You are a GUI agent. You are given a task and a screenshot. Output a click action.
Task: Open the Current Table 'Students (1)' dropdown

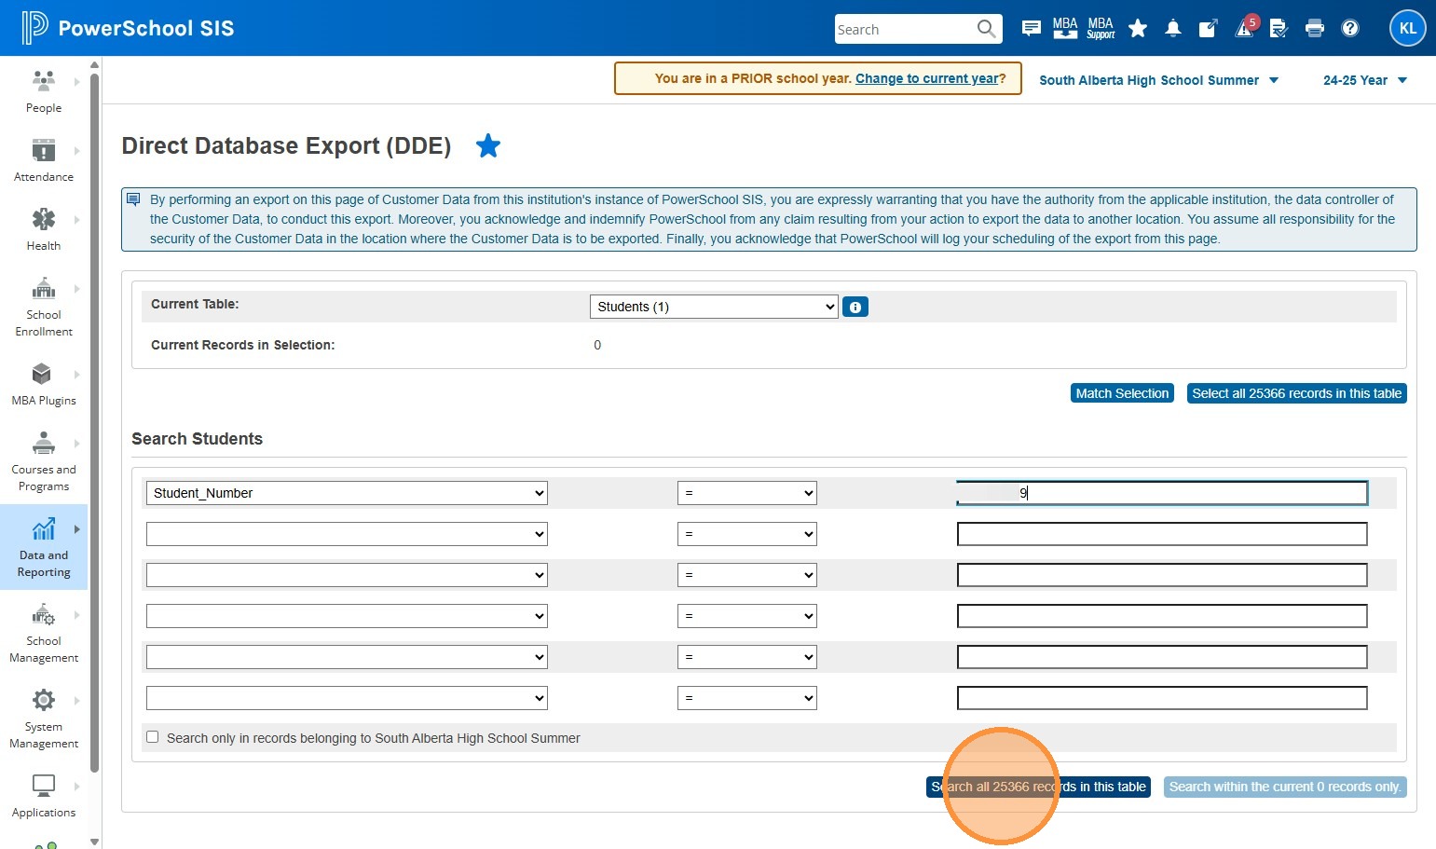714,307
